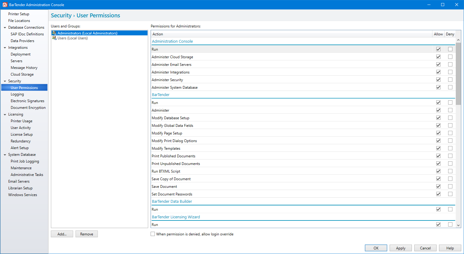Collapse the Database Connections tree node
This screenshot has height=254, width=464.
pos(5,27)
